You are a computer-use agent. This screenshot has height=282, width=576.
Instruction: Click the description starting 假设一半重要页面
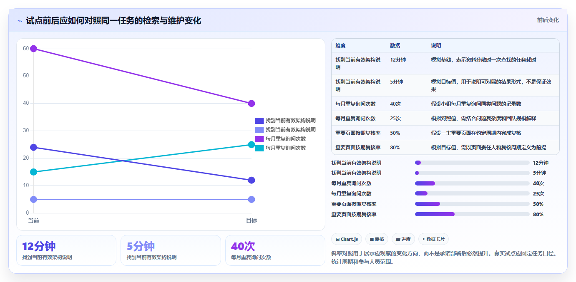tap(476, 133)
